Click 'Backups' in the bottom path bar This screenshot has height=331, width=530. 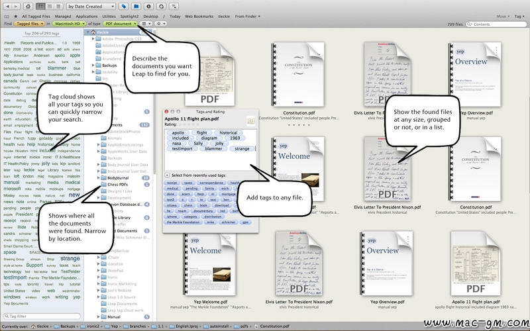click(x=68, y=326)
